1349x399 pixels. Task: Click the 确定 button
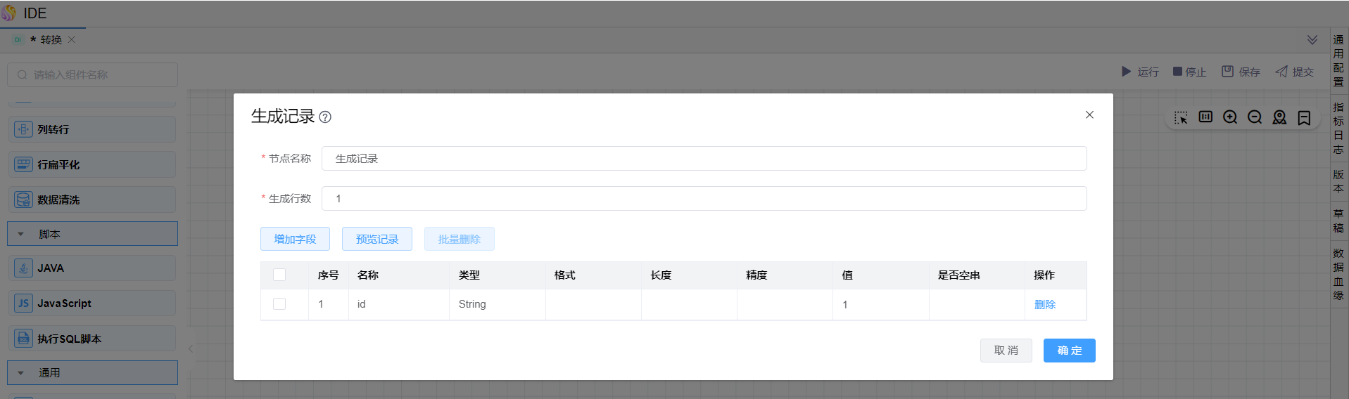(1070, 351)
